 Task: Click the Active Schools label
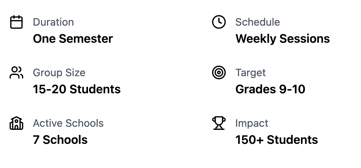click(x=68, y=123)
